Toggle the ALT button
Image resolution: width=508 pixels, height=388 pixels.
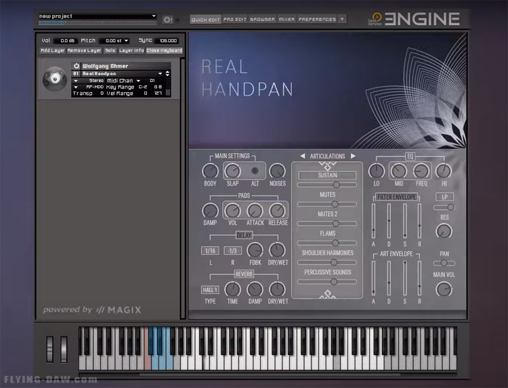255,171
